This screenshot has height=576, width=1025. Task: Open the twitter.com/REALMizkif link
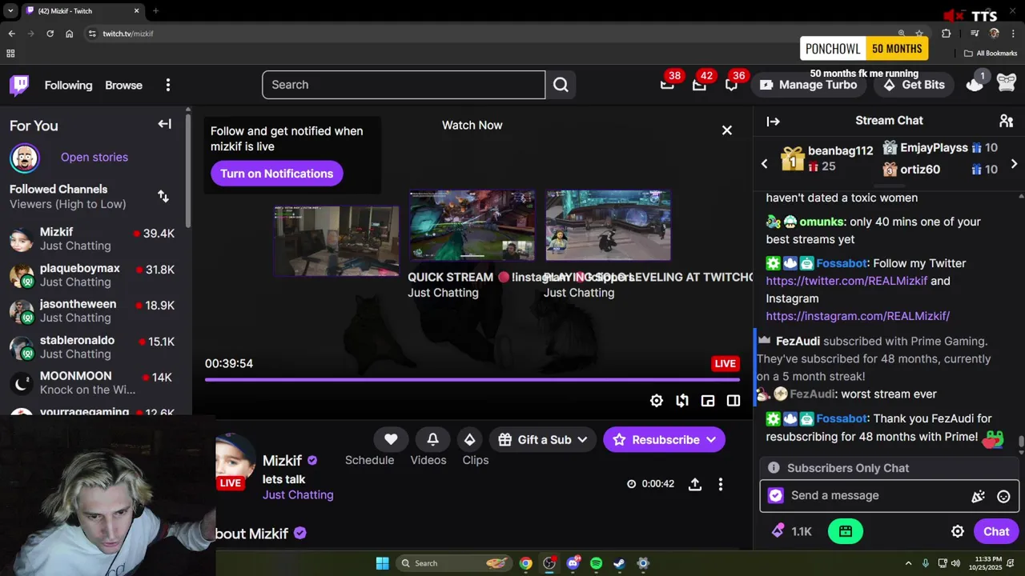point(846,281)
